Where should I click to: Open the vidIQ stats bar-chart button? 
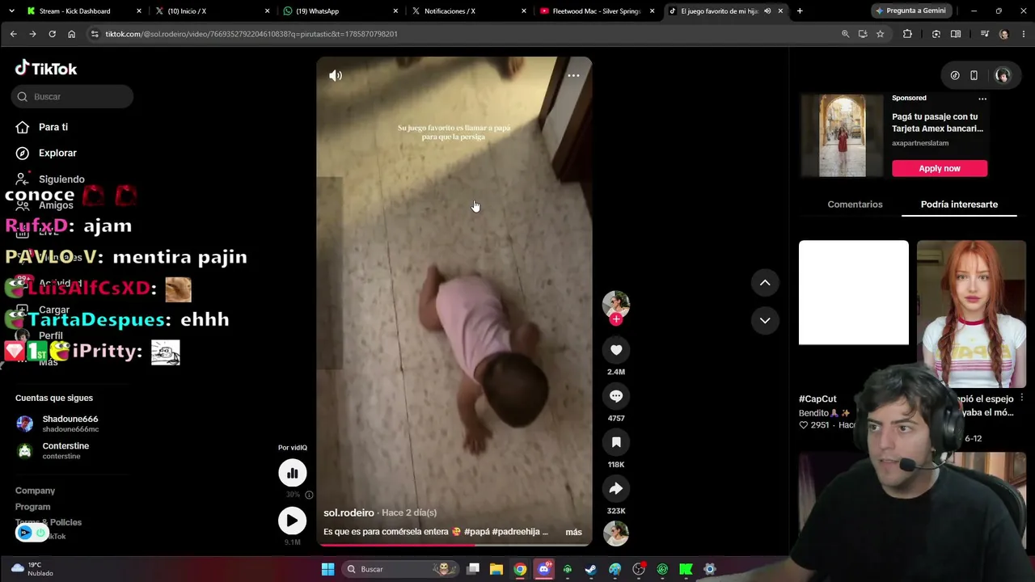point(293,473)
